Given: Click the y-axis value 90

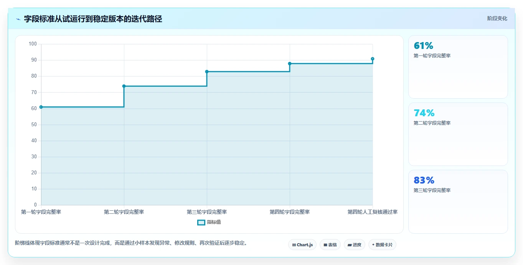Looking at the screenshot, I should pyautogui.click(x=34, y=60).
